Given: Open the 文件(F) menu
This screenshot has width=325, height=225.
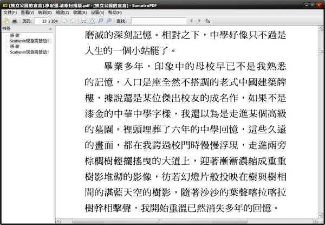Looking at the screenshot, I should [x=10, y=12].
